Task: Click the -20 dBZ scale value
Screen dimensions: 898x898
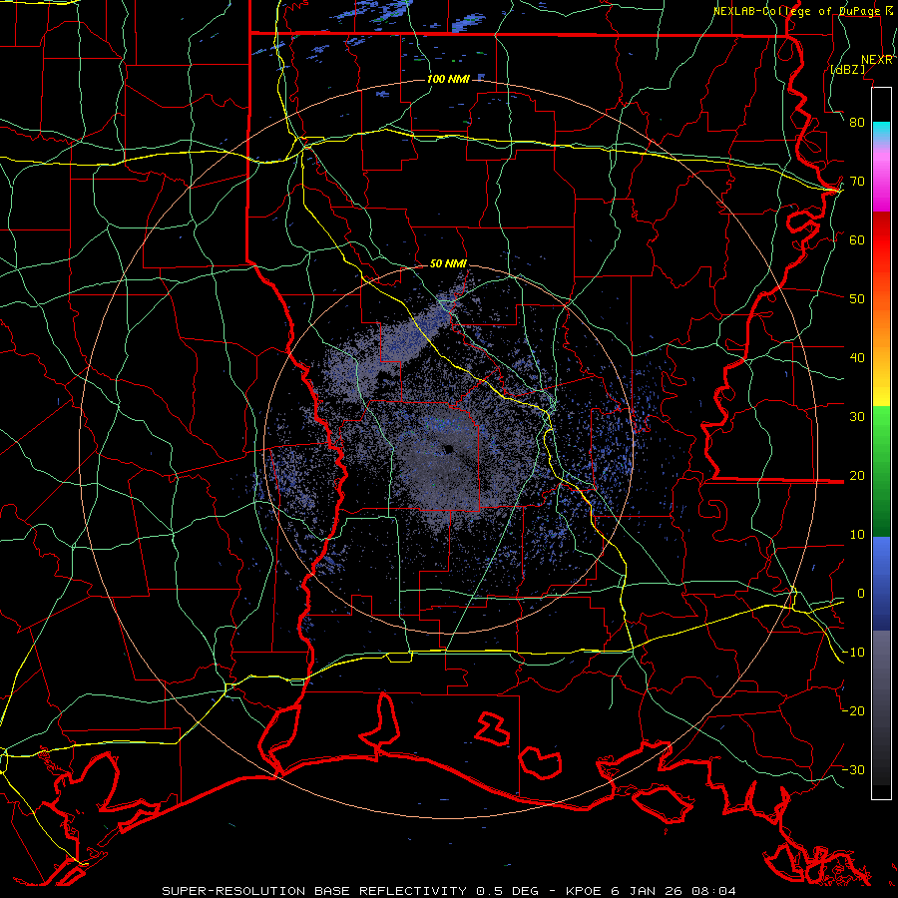Action: [853, 710]
